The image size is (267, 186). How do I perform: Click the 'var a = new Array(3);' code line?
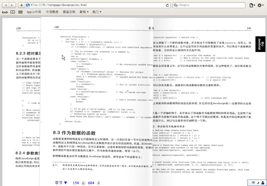coord(167,90)
